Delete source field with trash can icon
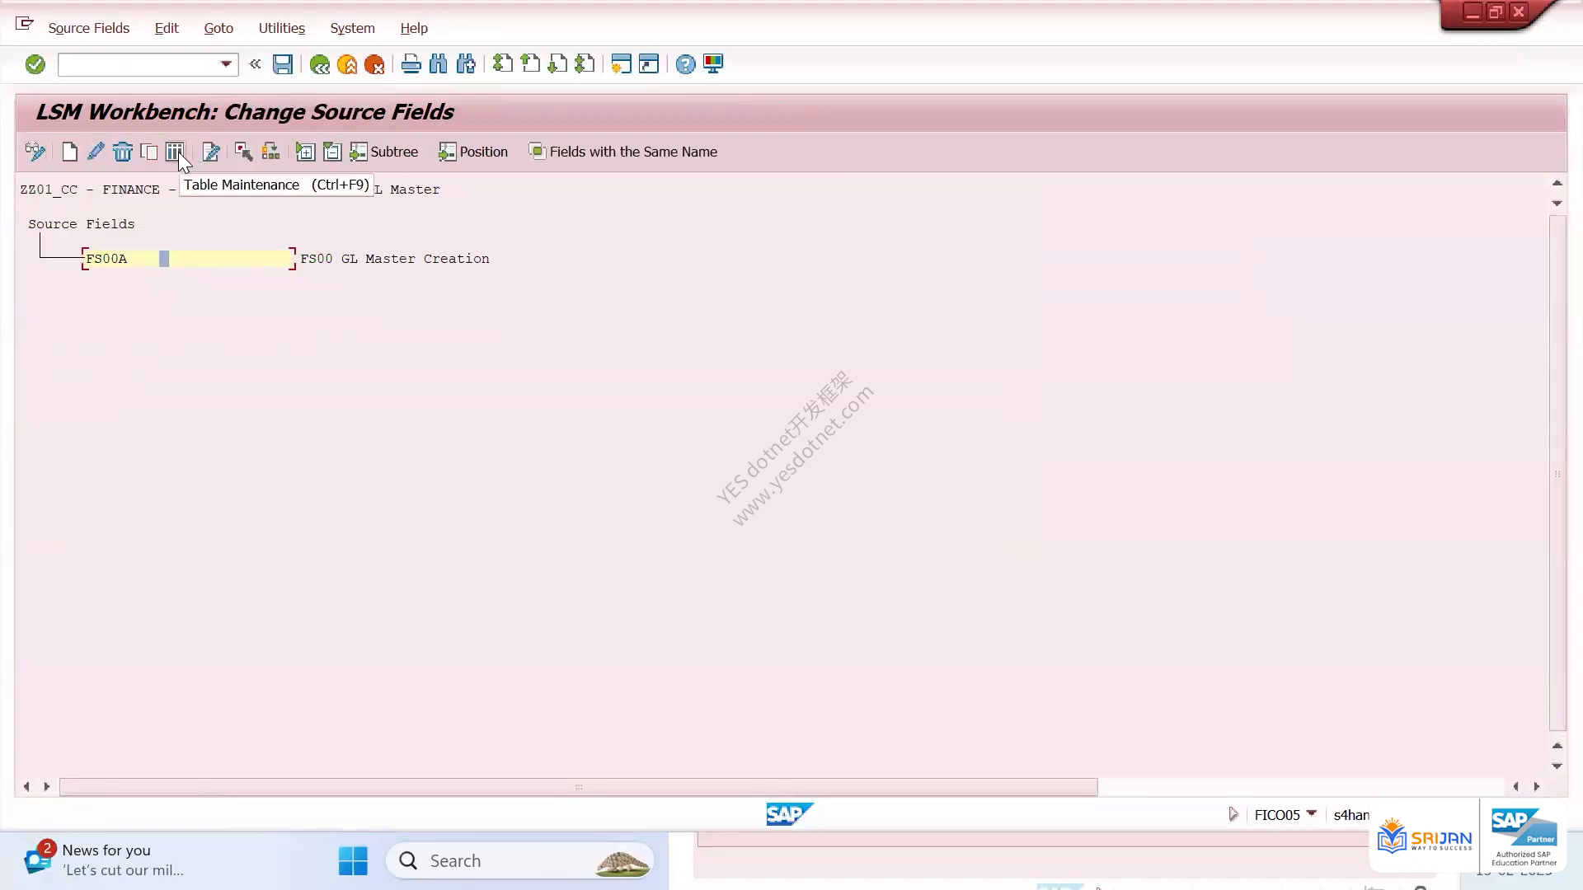Image resolution: width=1583 pixels, height=890 pixels. pyautogui.click(x=123, y=152)
